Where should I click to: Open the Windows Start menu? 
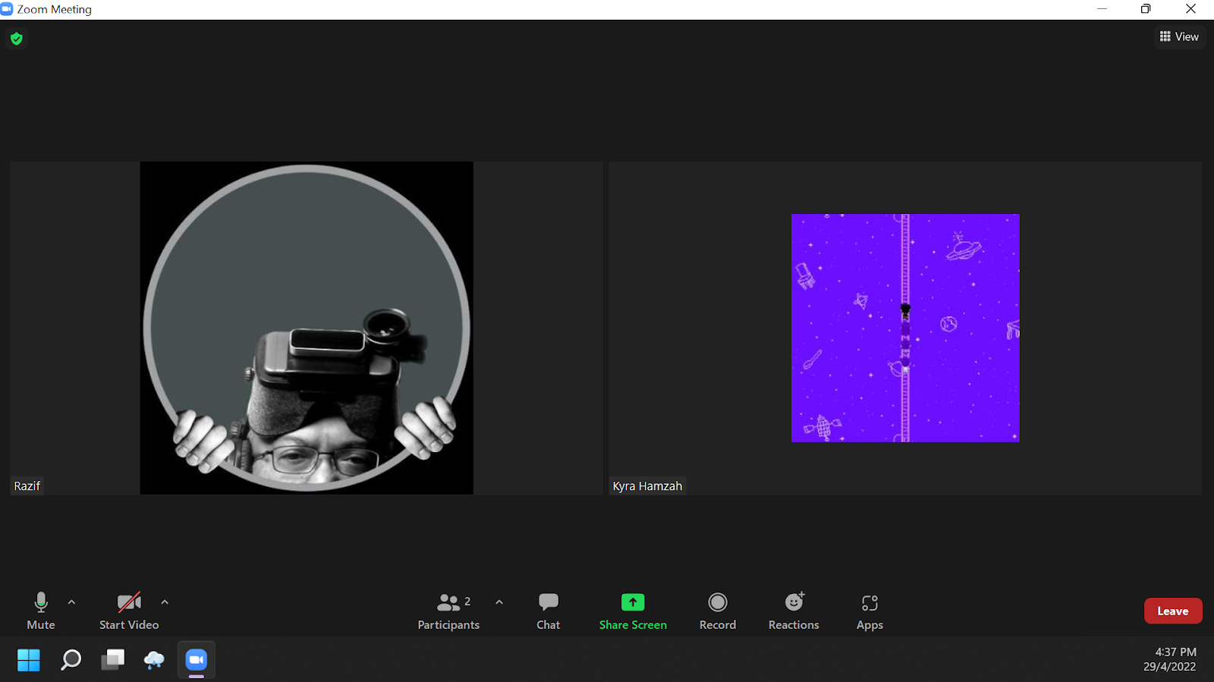[29, 660]
